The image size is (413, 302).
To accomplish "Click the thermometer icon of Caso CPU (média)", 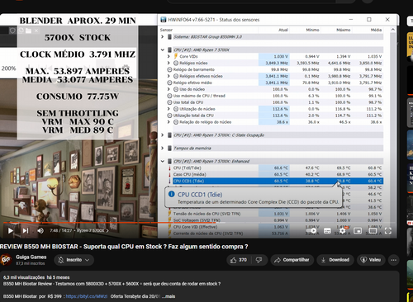I will click(x=169, y=174).
